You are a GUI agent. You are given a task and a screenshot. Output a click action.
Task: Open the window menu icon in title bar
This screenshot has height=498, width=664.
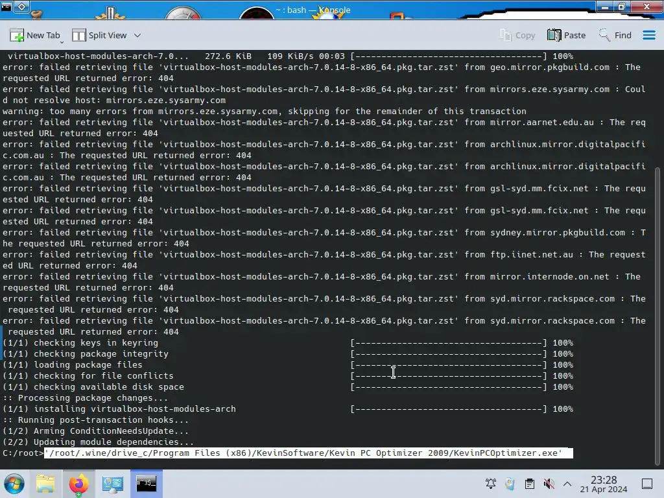[x=5, y=6]
